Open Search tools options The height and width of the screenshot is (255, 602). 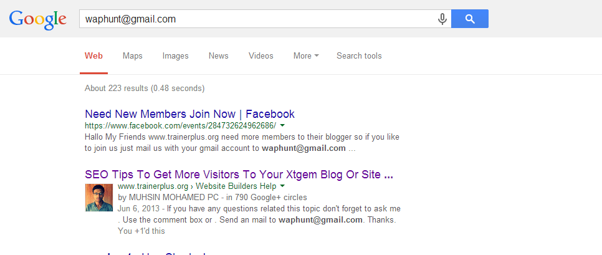pos(359,56)
